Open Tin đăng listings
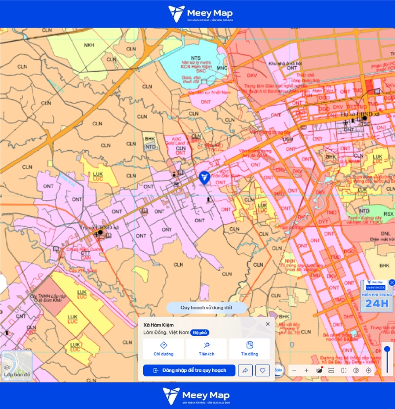395x409 pixels. (249, 349)
